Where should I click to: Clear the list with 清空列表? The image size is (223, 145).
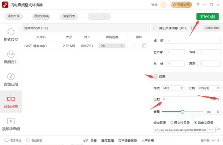(x=69, y=16)
